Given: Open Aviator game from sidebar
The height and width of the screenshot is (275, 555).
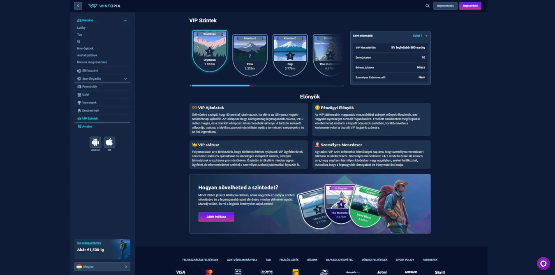Looking at the screenshot, I should click(87, 126).
